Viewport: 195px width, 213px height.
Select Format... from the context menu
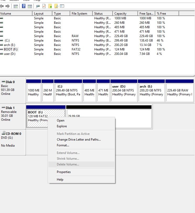(63, 145)
